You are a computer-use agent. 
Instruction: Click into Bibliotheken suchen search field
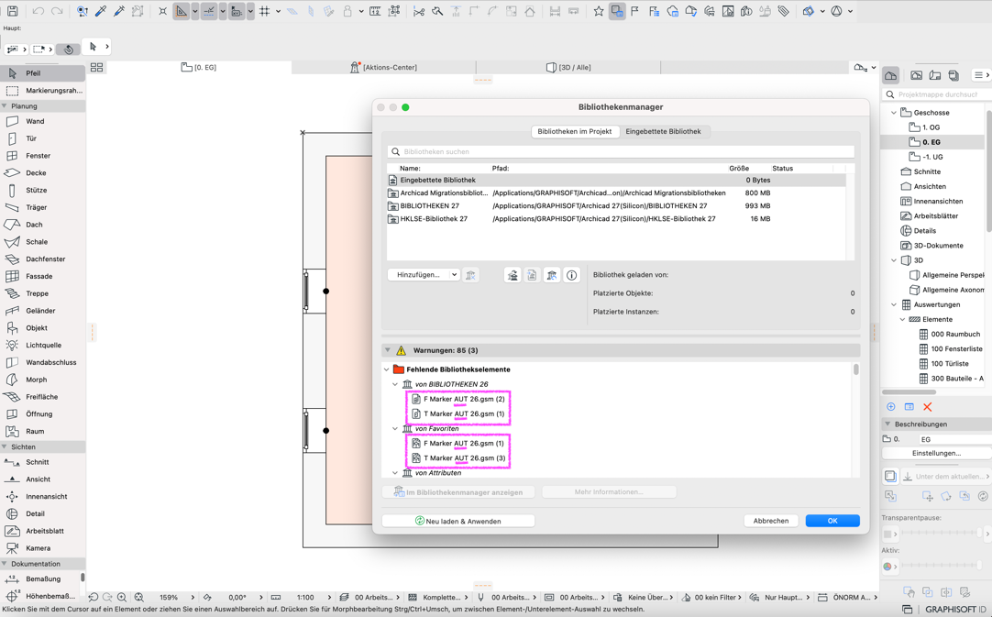(621, 152)
